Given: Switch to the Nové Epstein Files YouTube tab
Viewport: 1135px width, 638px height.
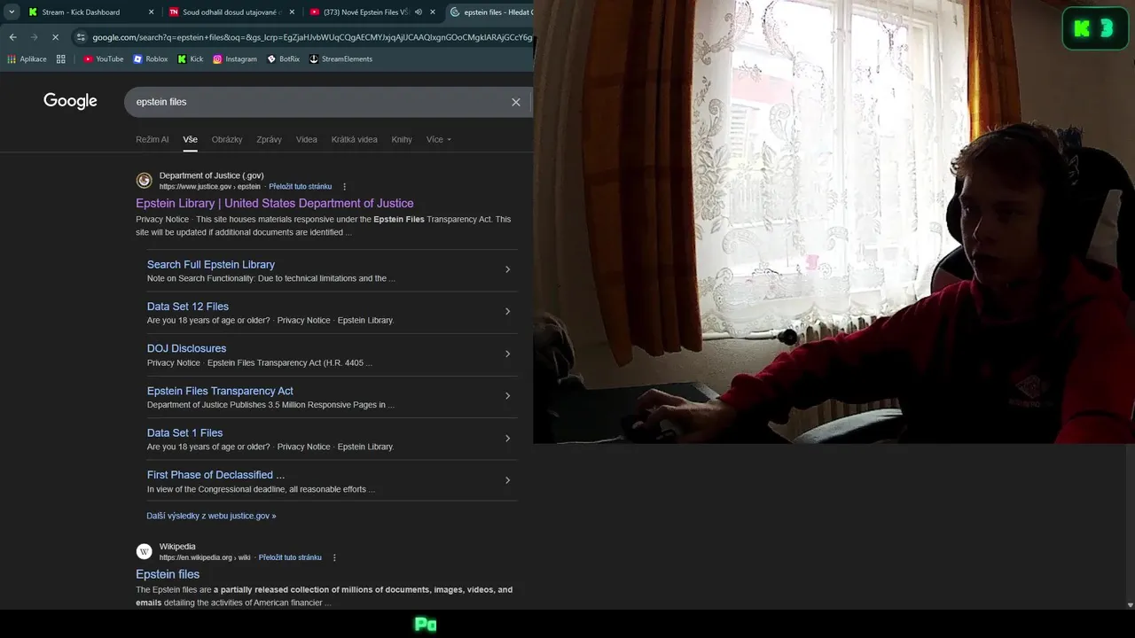Looking at the screenshot, I should 365,12.
